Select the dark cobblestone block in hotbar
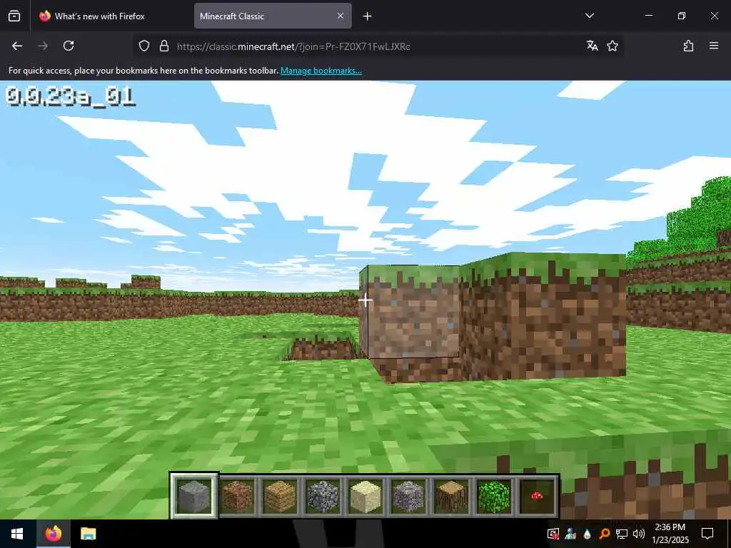 point(323,496)
